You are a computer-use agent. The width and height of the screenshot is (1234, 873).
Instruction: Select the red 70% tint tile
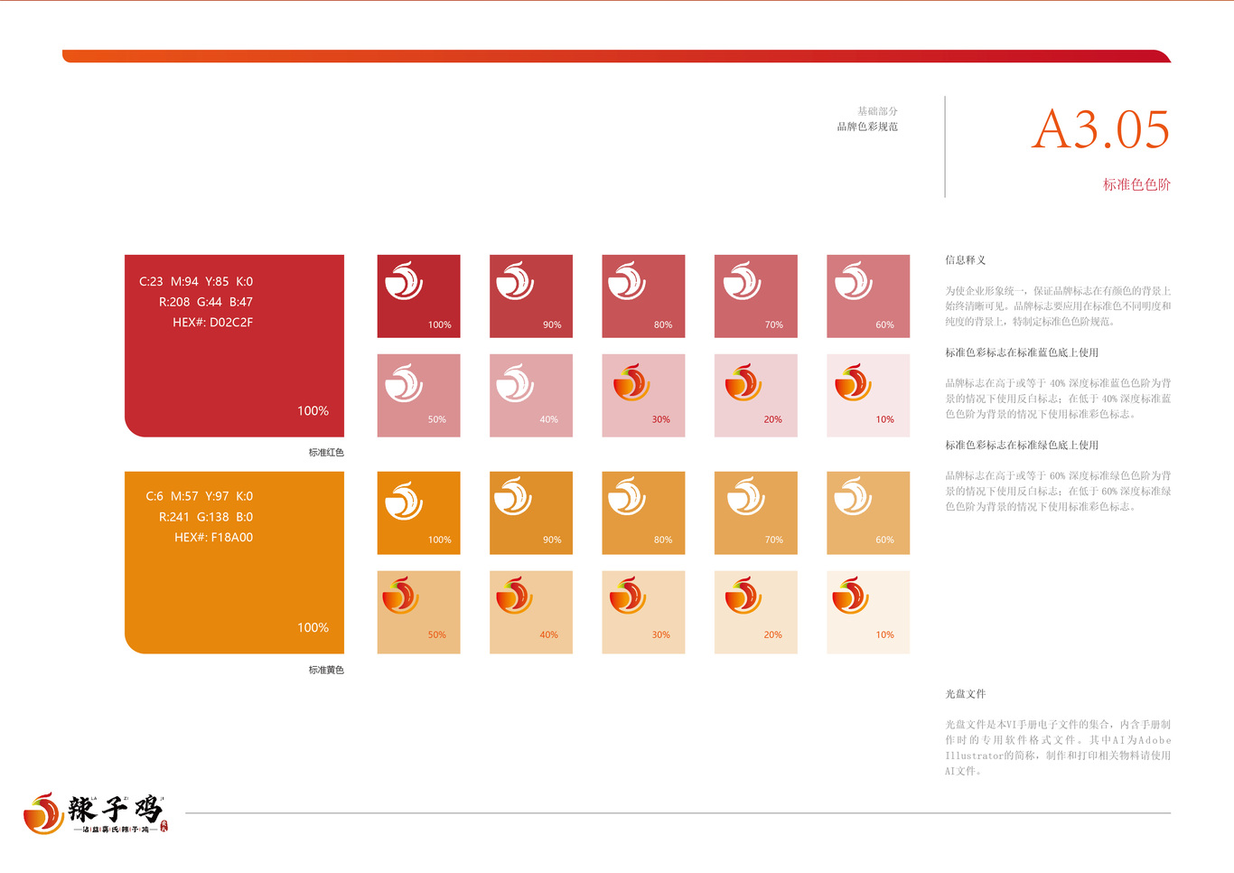[756, 296]
